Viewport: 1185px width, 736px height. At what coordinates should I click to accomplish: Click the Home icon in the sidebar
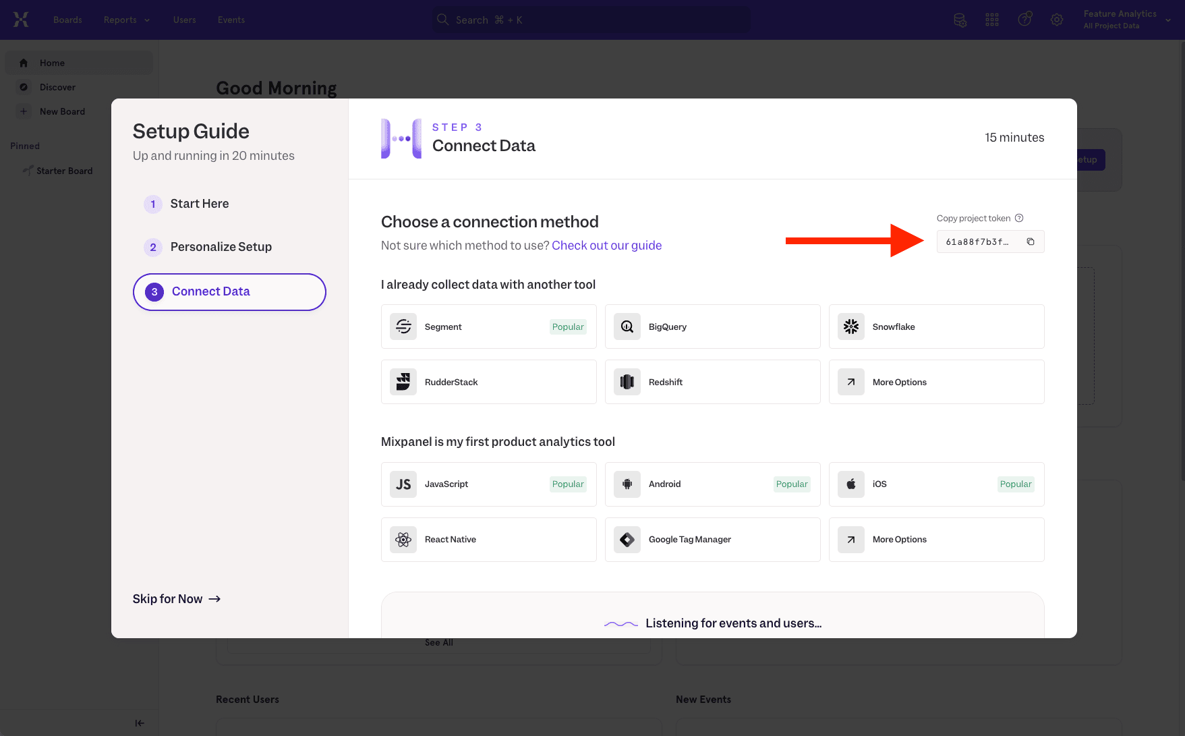(24, 62)
